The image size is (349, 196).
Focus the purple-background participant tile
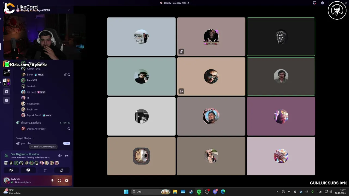[x=281, y=116]
